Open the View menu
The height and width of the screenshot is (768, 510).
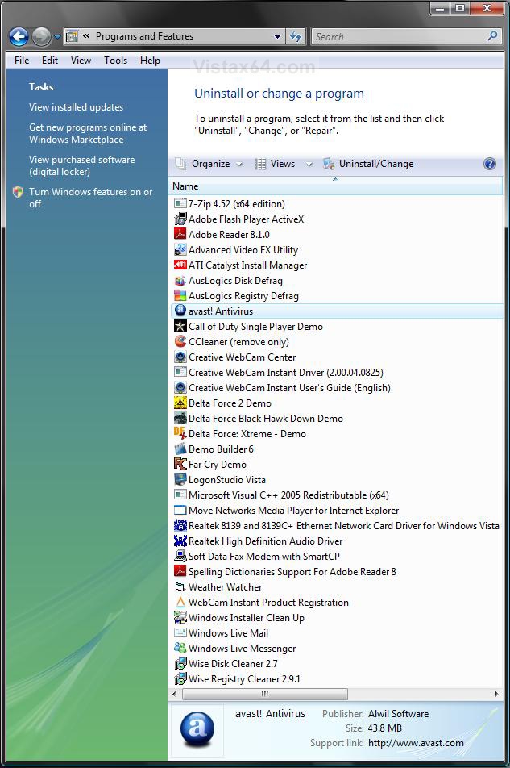tap(81, 61)
